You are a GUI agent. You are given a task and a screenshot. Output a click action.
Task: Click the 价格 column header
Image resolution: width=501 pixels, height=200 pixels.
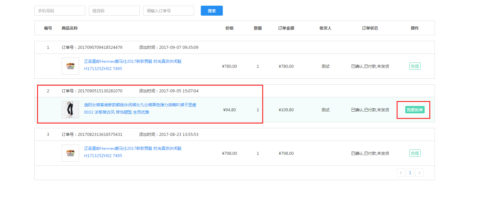(x=229, y=28)
